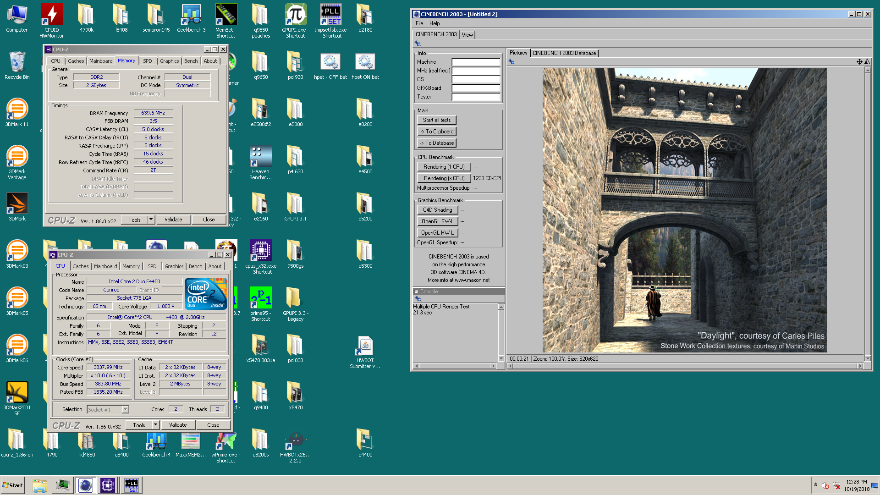The width and height of the screenshot is (880, 495).
Task: Open Tools dropdown arrow in CPU tab CPU-Z window
Action: (x=155, y=425)
